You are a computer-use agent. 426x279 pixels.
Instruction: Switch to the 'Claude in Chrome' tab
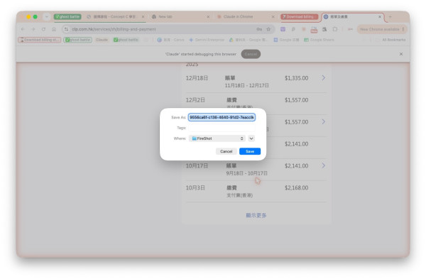tap(238, 16)
